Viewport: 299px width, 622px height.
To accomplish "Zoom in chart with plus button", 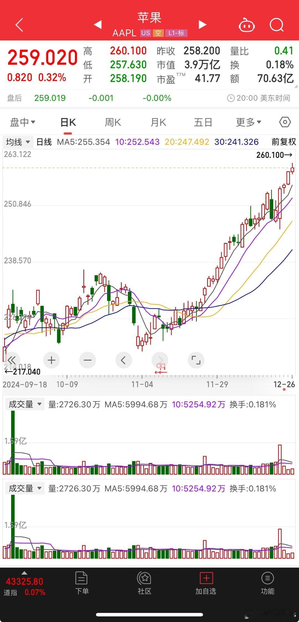I will tap(51, 360).
